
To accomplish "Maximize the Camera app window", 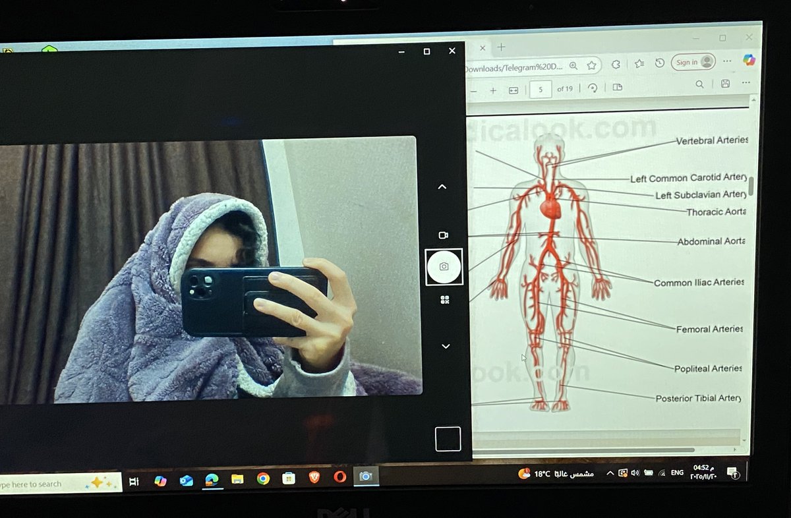I will [x=426, y=51].
